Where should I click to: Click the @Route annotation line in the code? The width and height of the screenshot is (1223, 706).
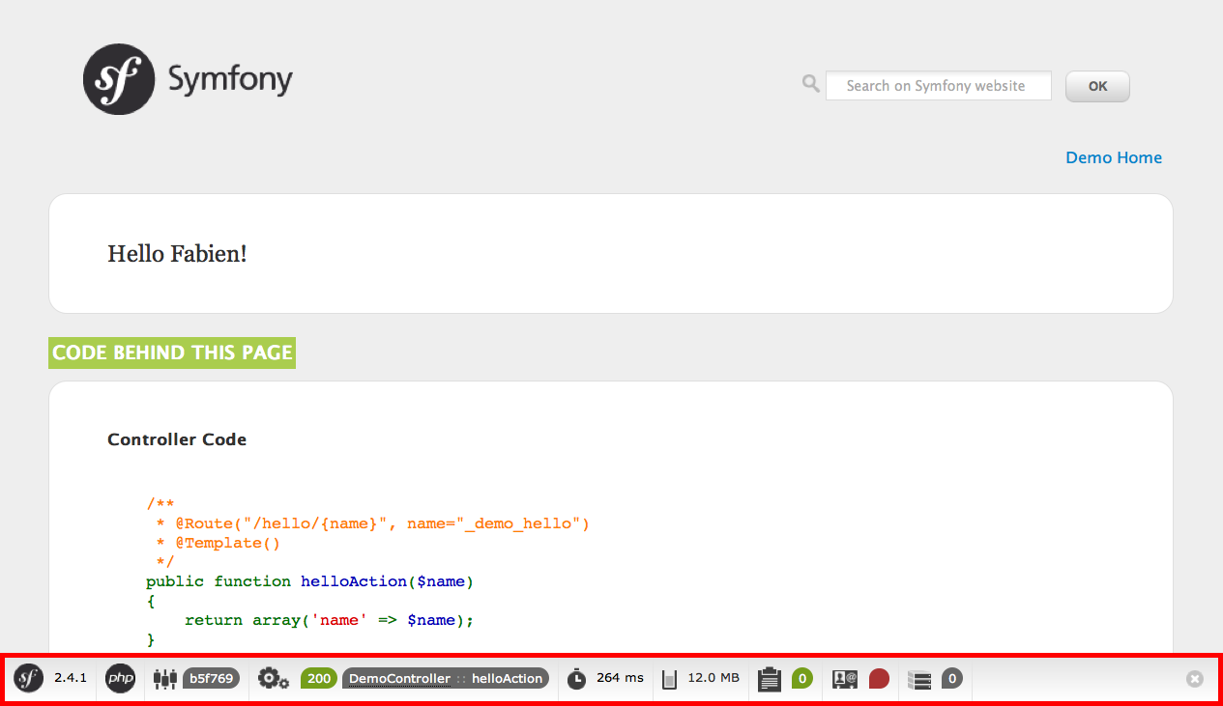click(372, 523)
